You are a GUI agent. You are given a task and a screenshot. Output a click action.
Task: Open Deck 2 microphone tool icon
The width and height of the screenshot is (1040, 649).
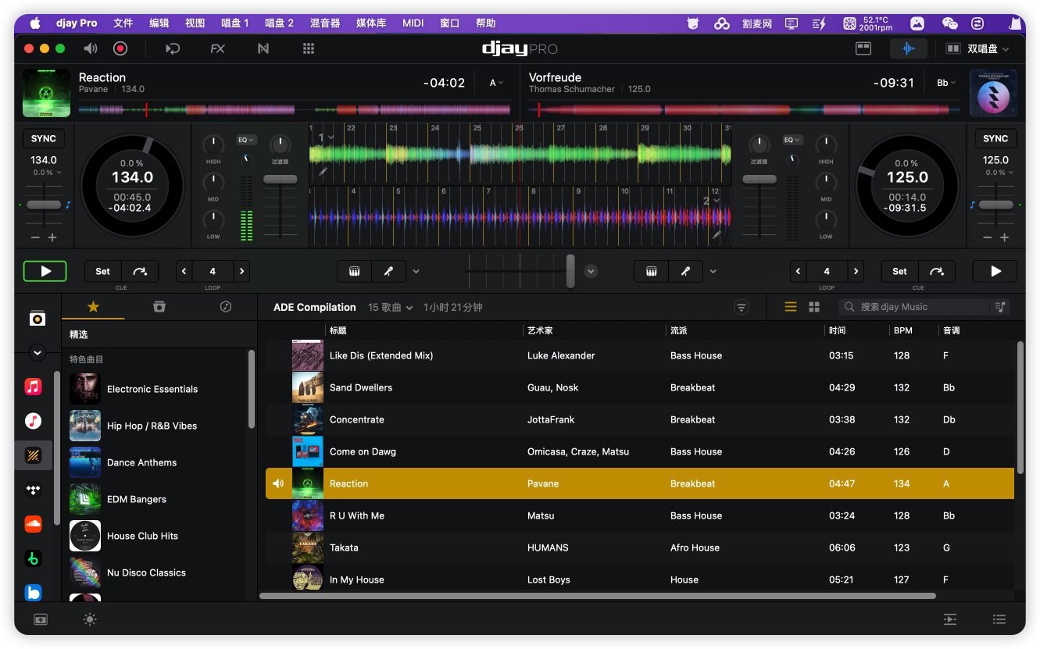[x=685, y=271]
